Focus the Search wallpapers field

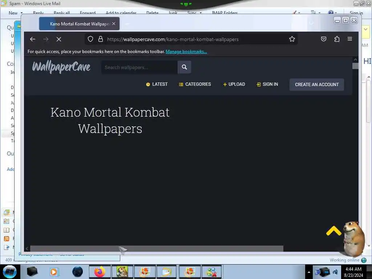tap(139, 67)
